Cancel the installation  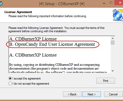113,94
